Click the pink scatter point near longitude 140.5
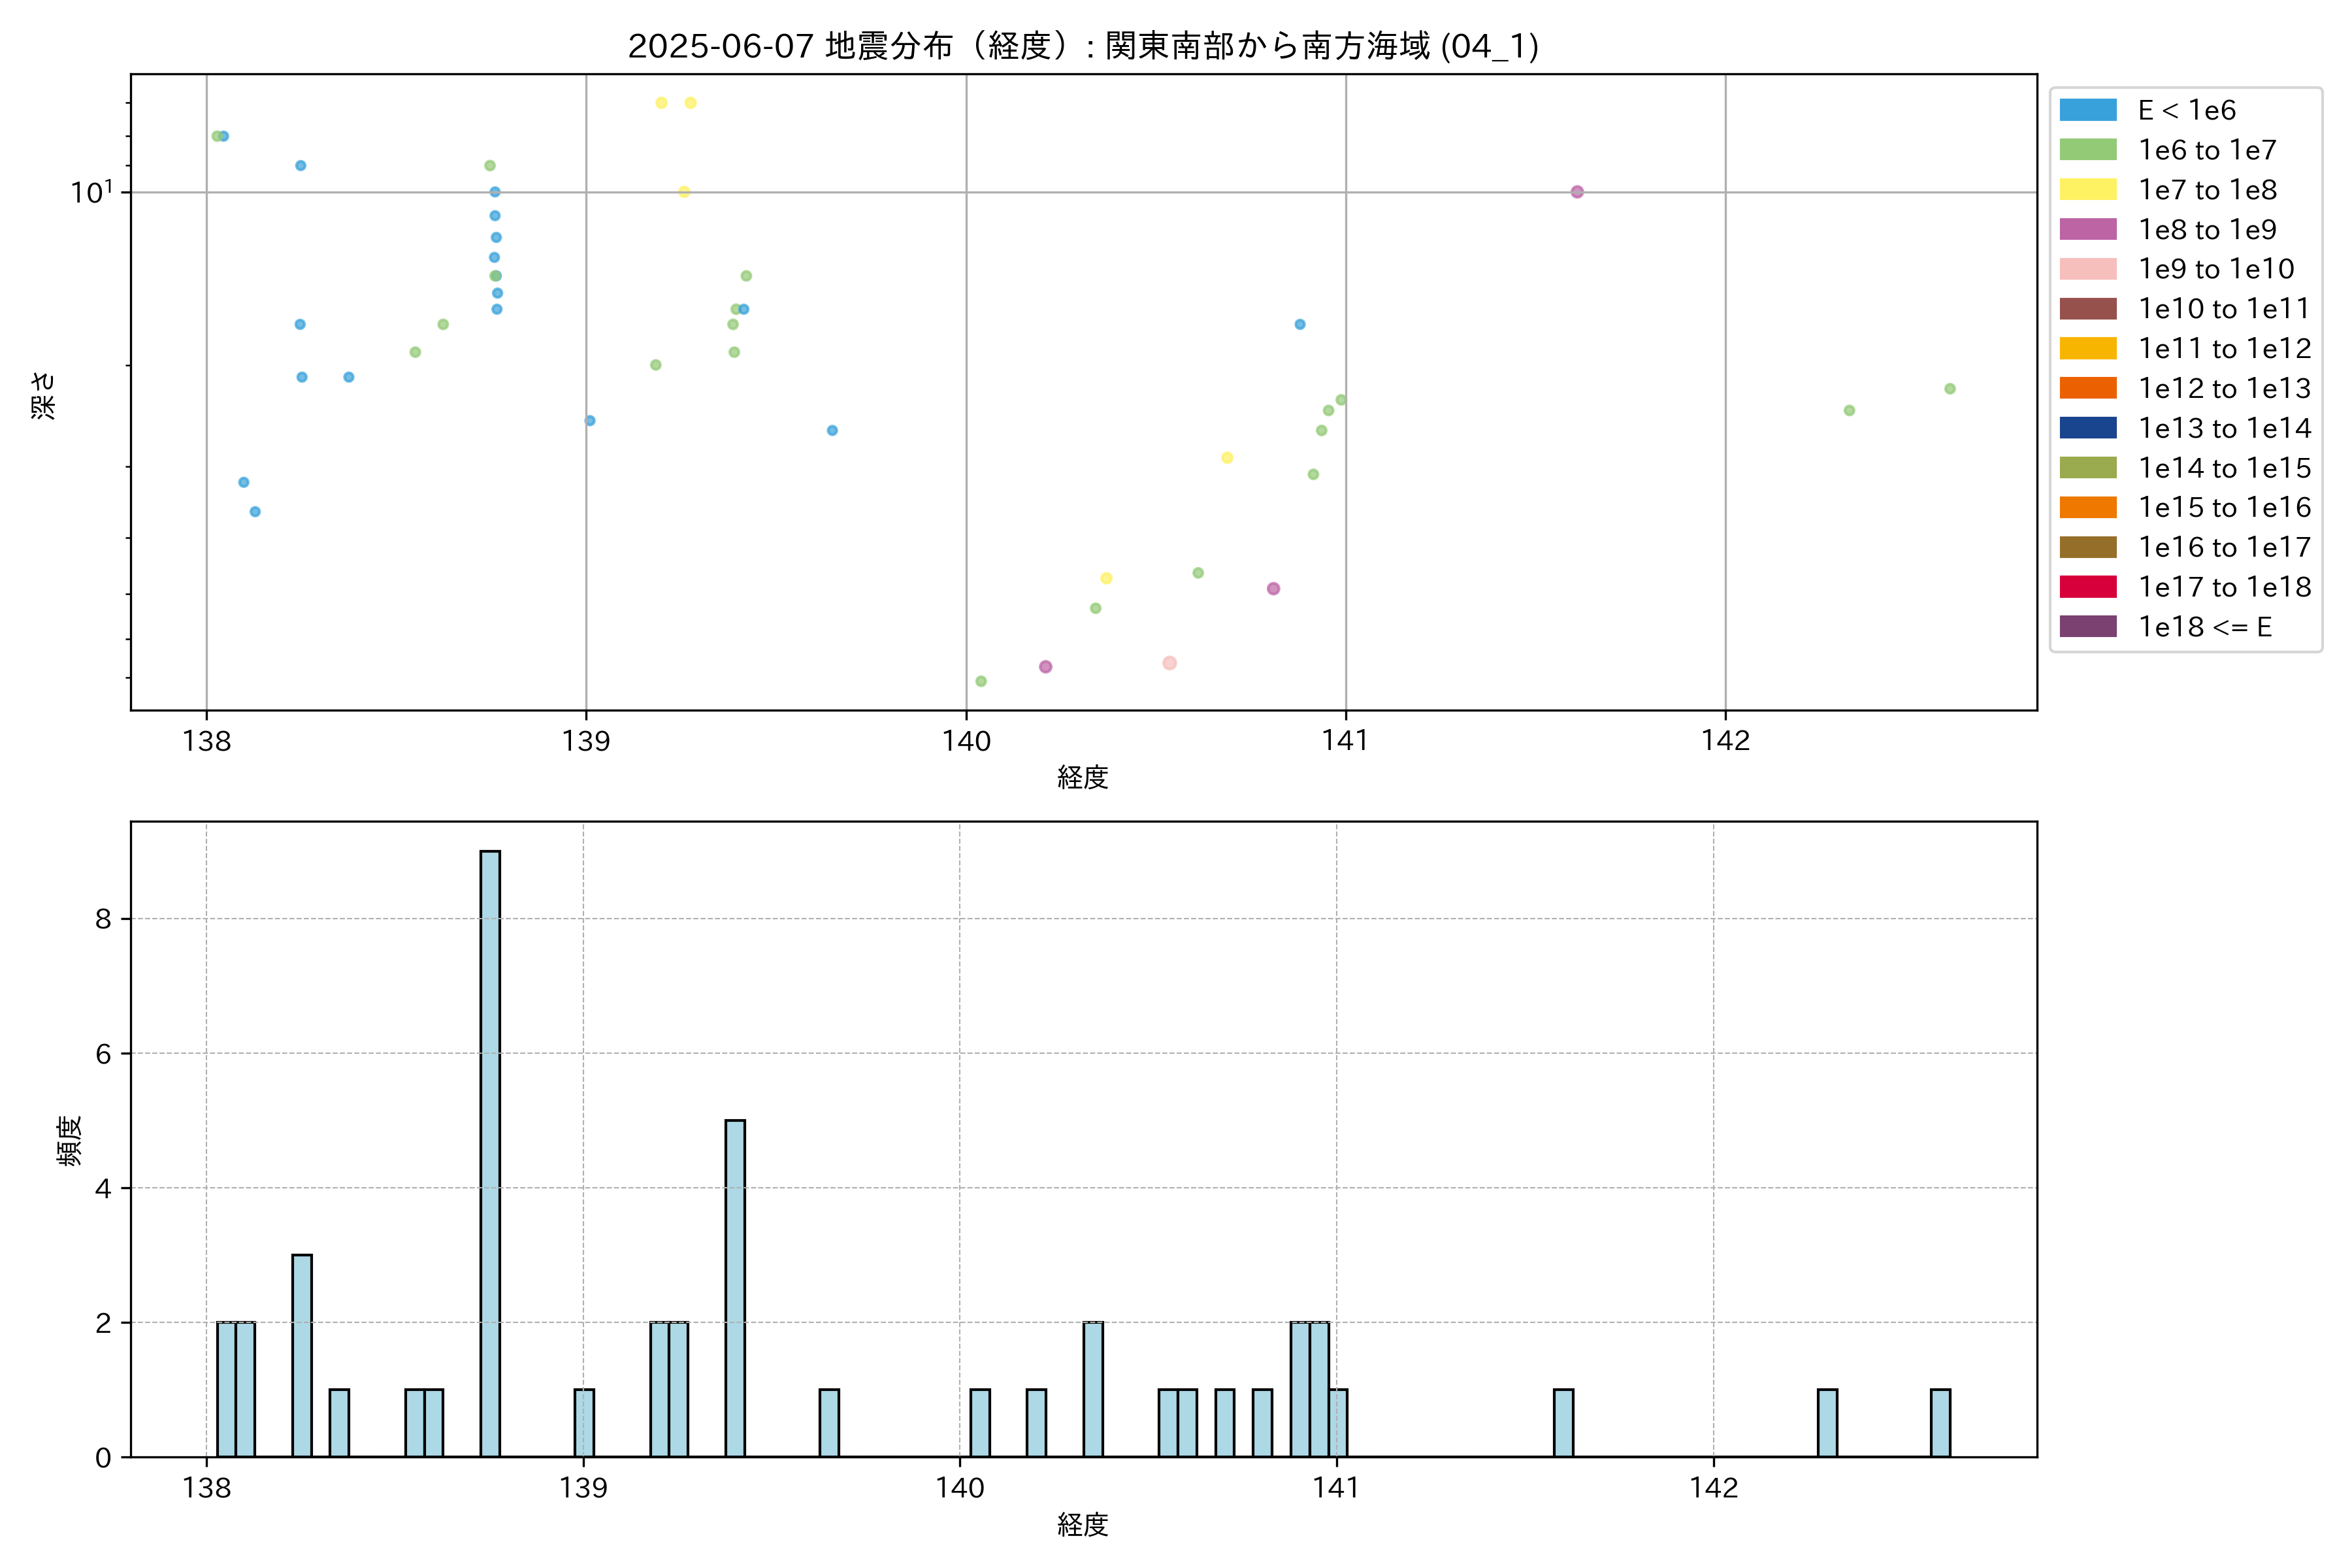 coord(1169,663)
